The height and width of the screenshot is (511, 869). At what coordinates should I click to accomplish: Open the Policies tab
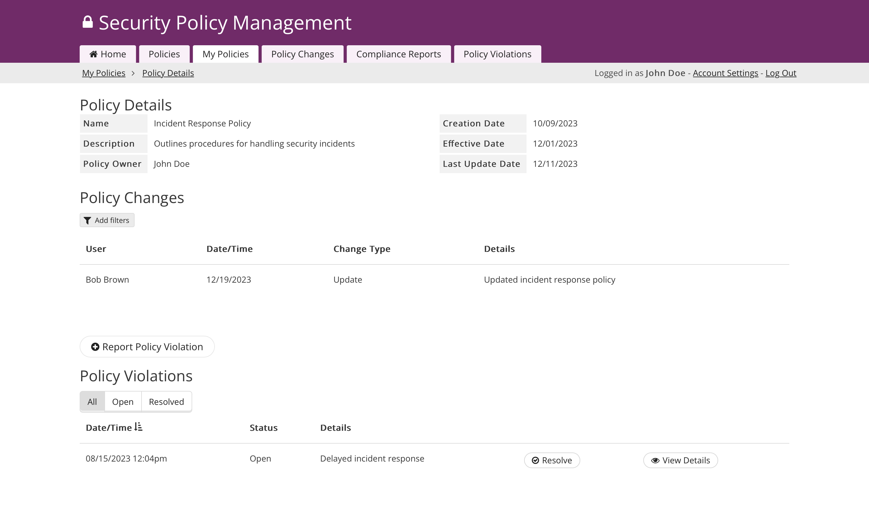click(164, 54)
